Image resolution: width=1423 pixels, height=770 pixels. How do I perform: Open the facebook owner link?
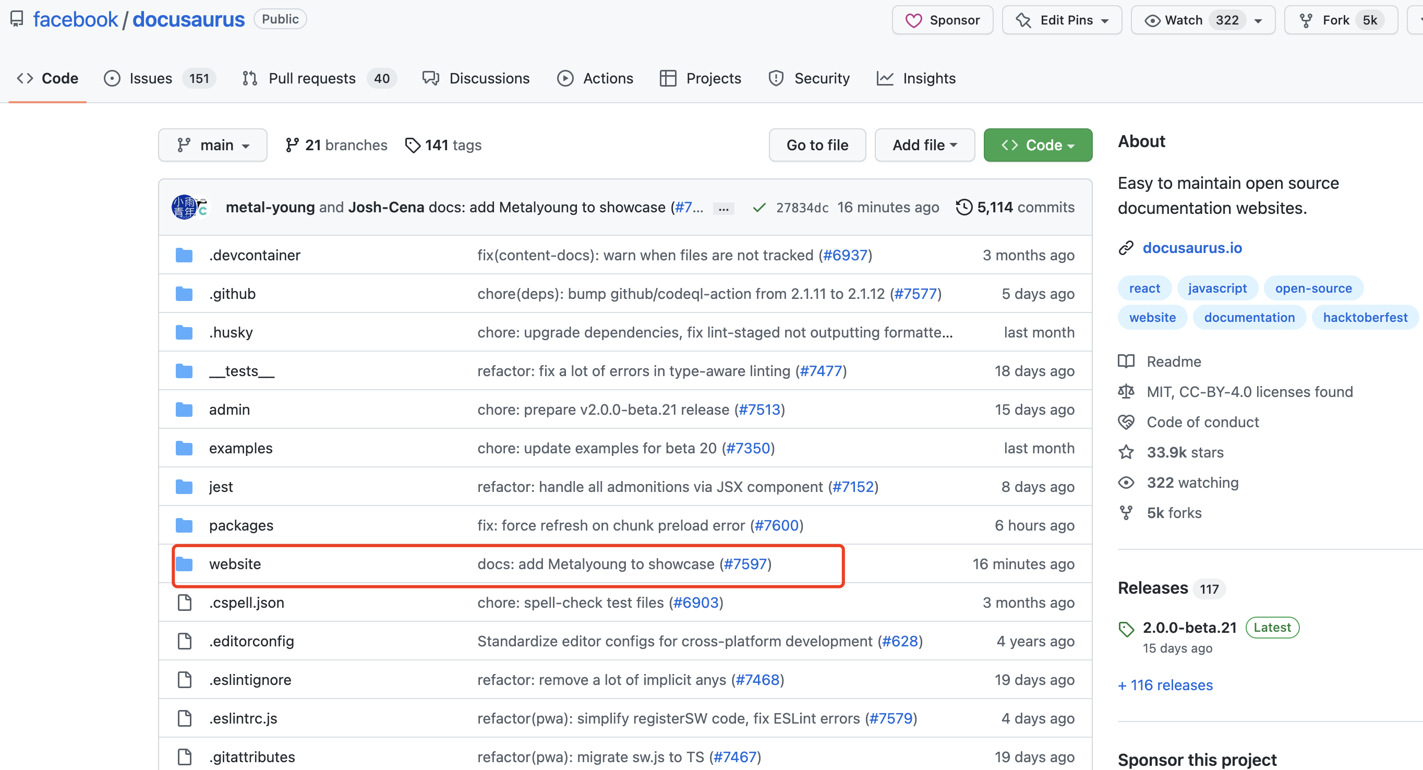coord(75,19)
